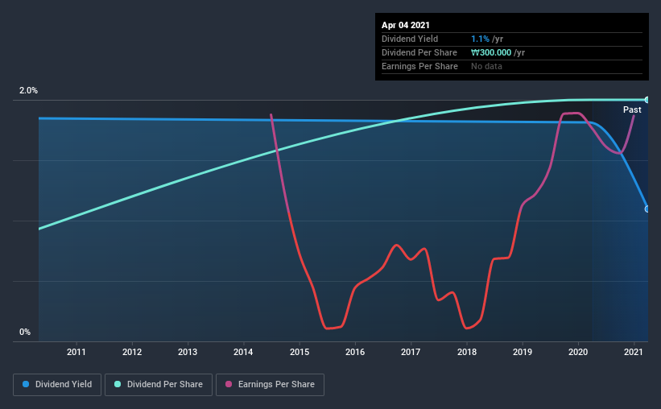Screen dimensions: 661x409
Task: Click the No data earnings value
Action: [x=486, y=66]
